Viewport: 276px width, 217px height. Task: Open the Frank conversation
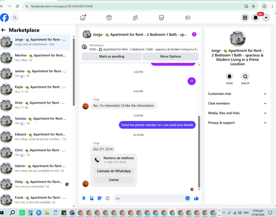pos(35,200)
